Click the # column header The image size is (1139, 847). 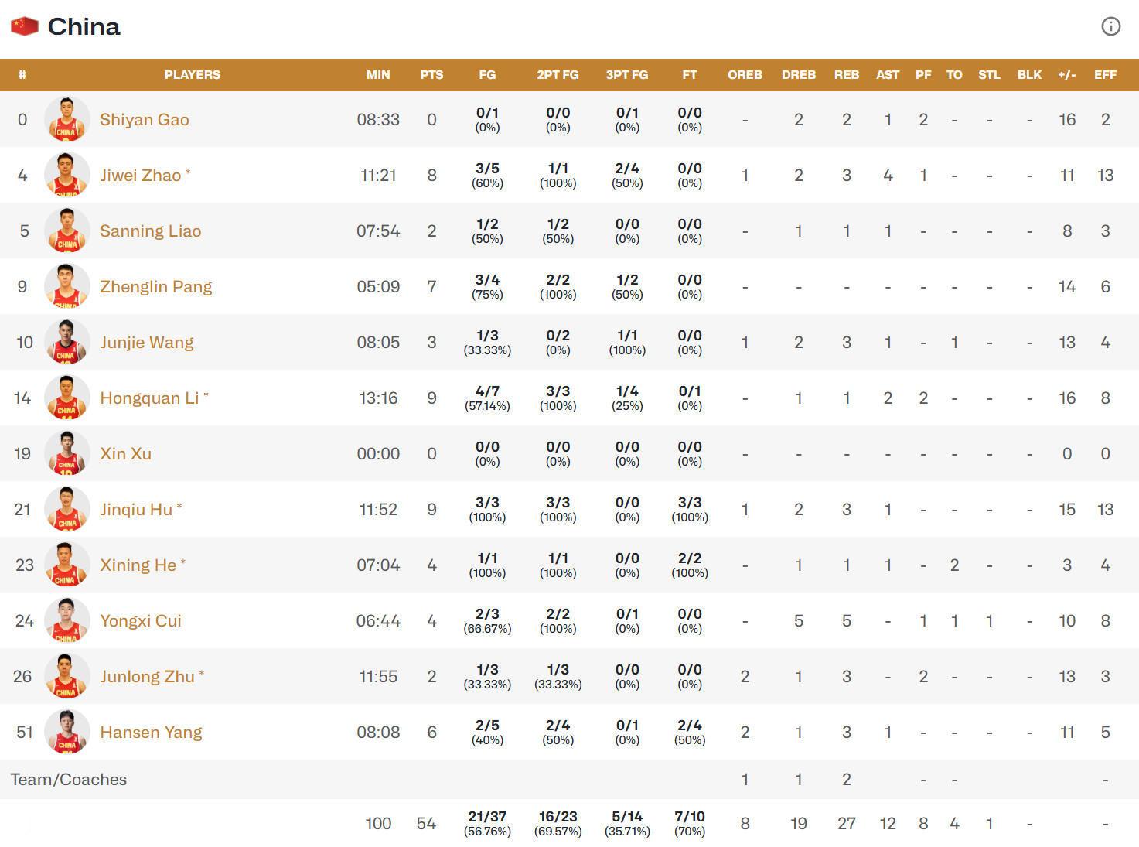22,75
